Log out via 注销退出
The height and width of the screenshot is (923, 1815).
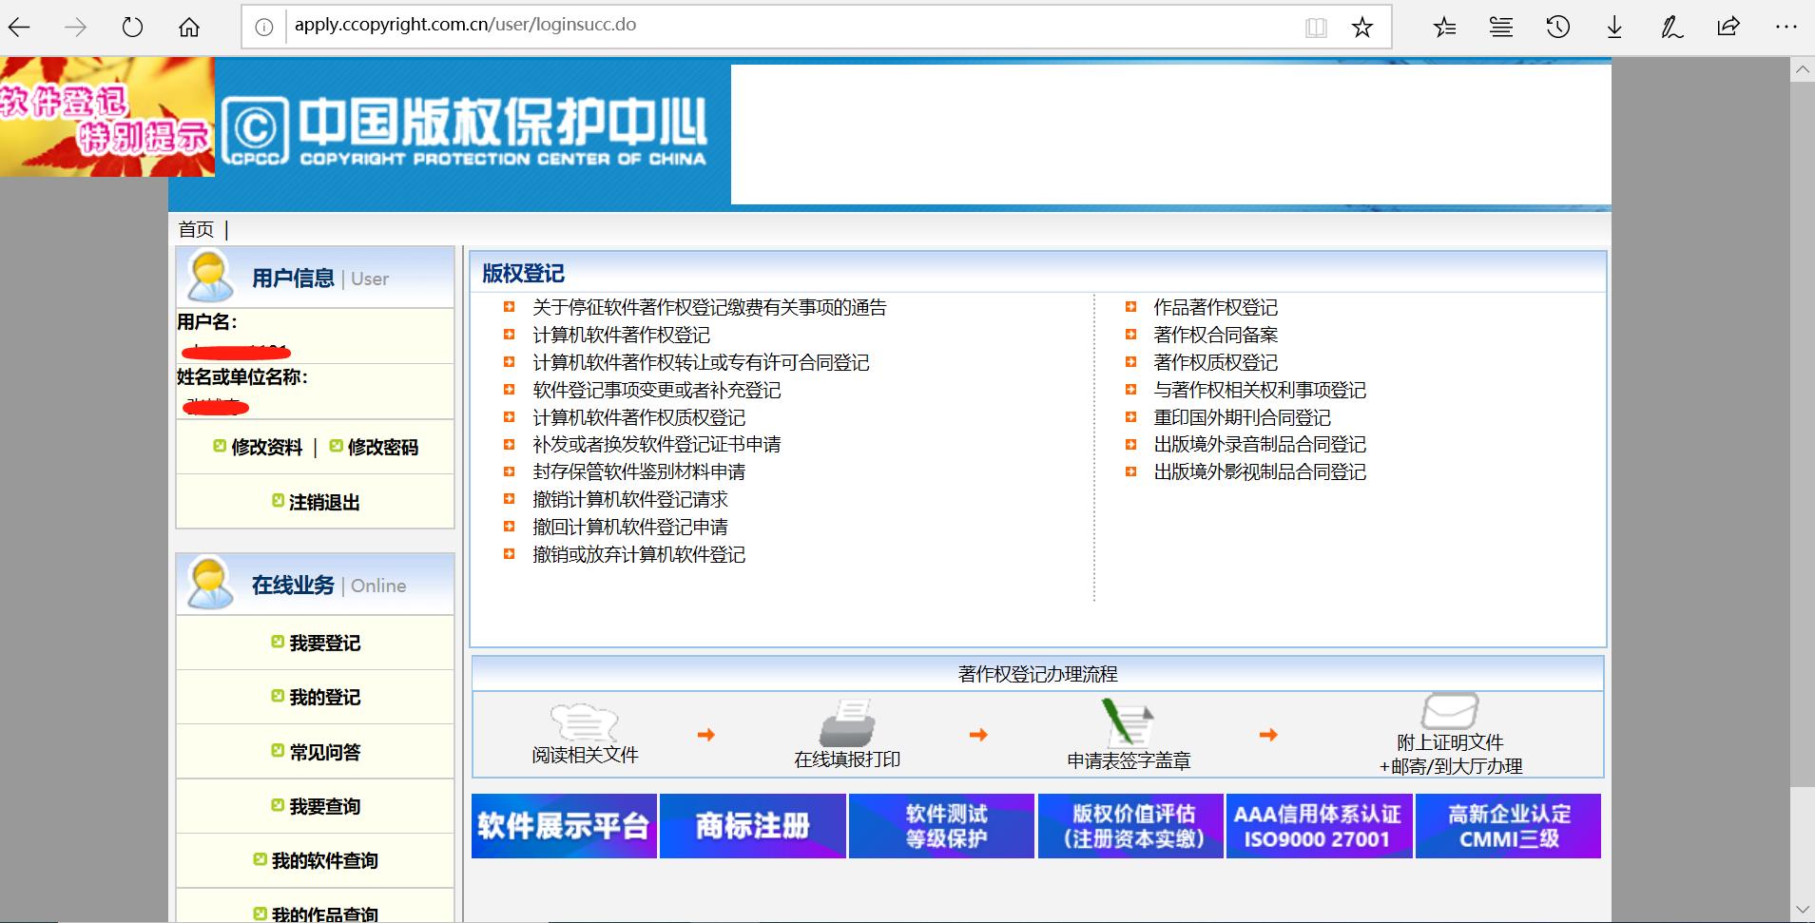coord(323,502)
